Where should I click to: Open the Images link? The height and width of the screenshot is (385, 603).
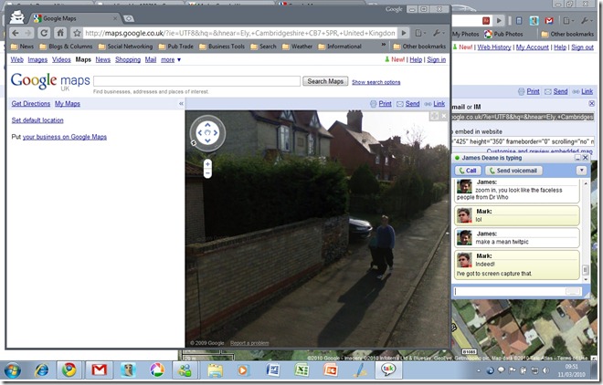pyautogui.click(x=37, y=60)
